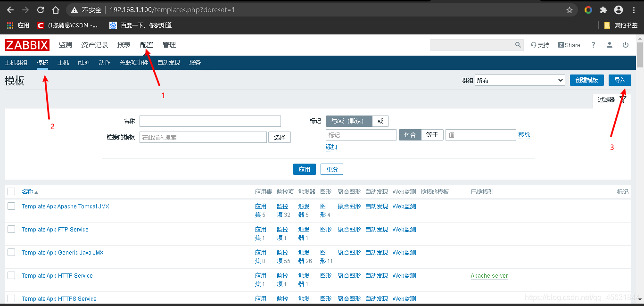644x306 pixels.
Task: Click the 选择 linked templates button
Action: (280, 137)
